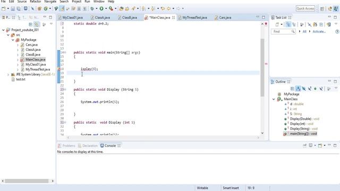Toggle Link with Editor in Package Explorer
Viewport: 340px width, 191px height.
37,24
